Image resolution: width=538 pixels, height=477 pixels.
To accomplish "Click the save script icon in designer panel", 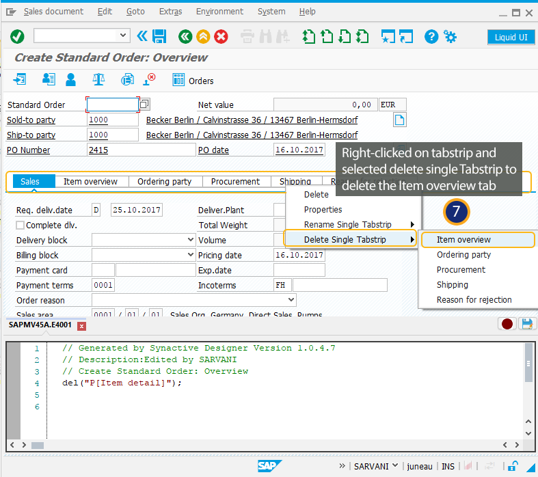I will (x=526, y=324).
